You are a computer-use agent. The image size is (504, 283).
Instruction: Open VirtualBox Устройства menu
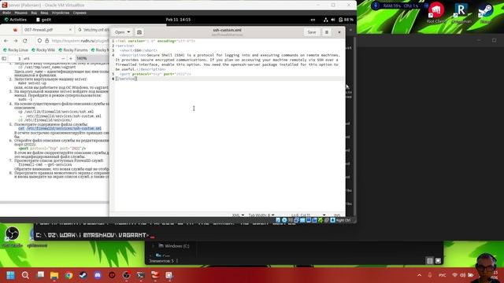[x=61, y=13]
